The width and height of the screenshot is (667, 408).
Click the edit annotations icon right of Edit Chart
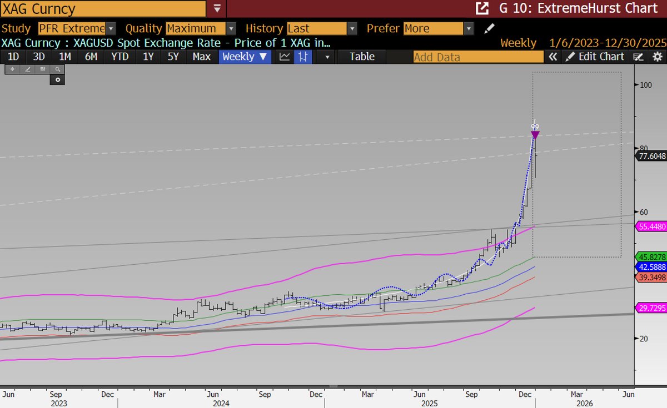638,56
